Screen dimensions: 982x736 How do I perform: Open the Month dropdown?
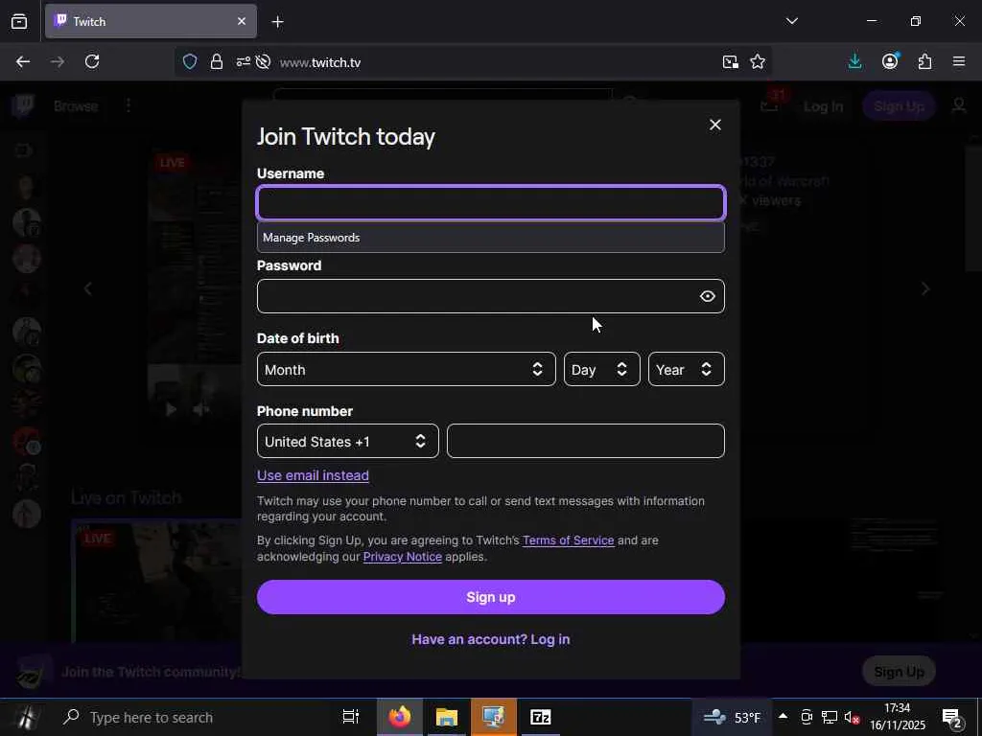[406, 369]
